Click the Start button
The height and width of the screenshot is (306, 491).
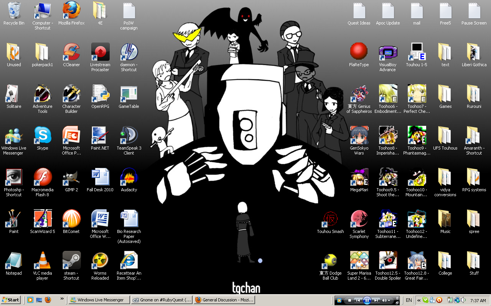11,300
